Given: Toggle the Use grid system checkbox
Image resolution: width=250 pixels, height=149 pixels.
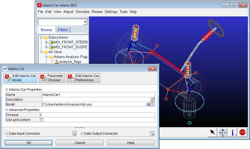Looking at the screenshot, I should 42,120.
